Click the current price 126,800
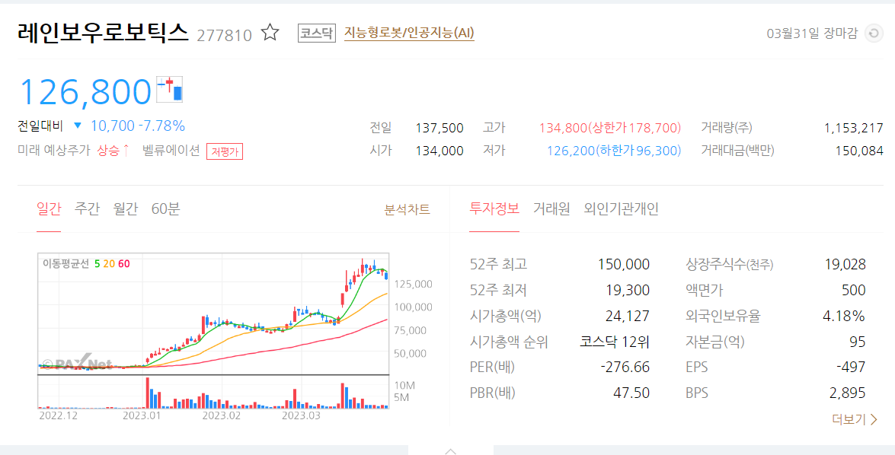Screen dimensions: 895x455 [x=85, y=91]
